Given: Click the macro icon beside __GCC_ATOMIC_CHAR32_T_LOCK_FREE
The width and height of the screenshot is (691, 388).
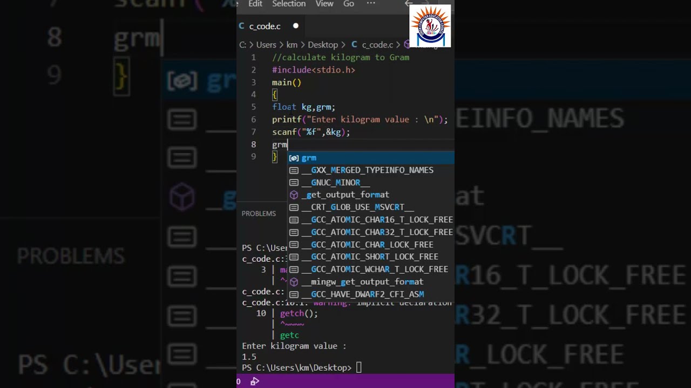Looking at the screenshot, I should [294, 232].
